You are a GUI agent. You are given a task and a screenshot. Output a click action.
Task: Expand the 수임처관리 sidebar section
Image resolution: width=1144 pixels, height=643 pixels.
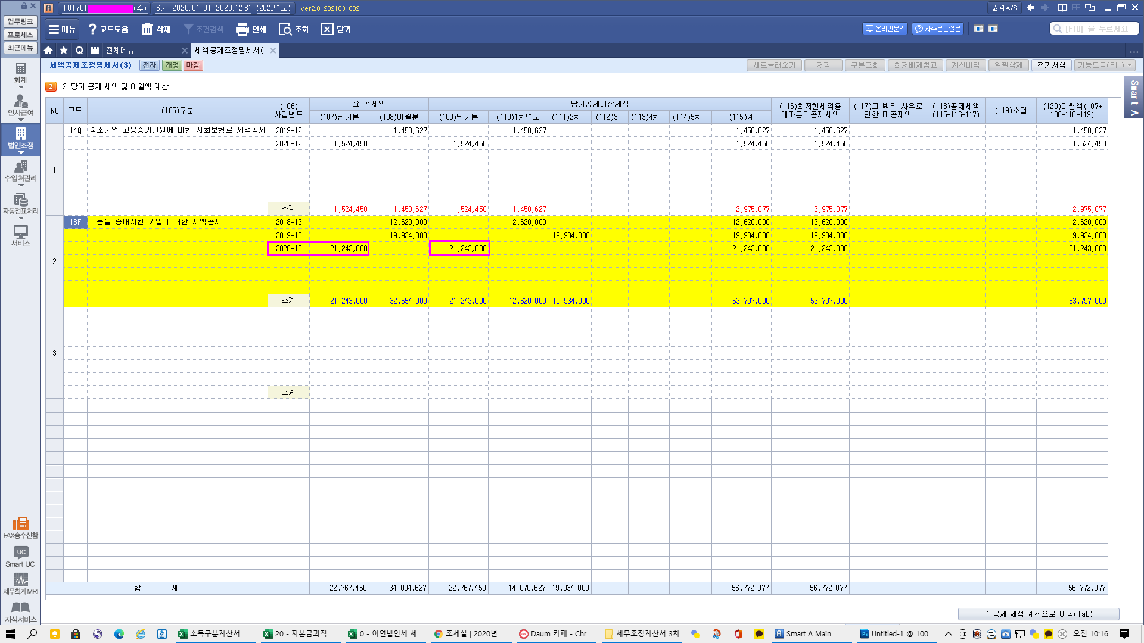point(21,185)
